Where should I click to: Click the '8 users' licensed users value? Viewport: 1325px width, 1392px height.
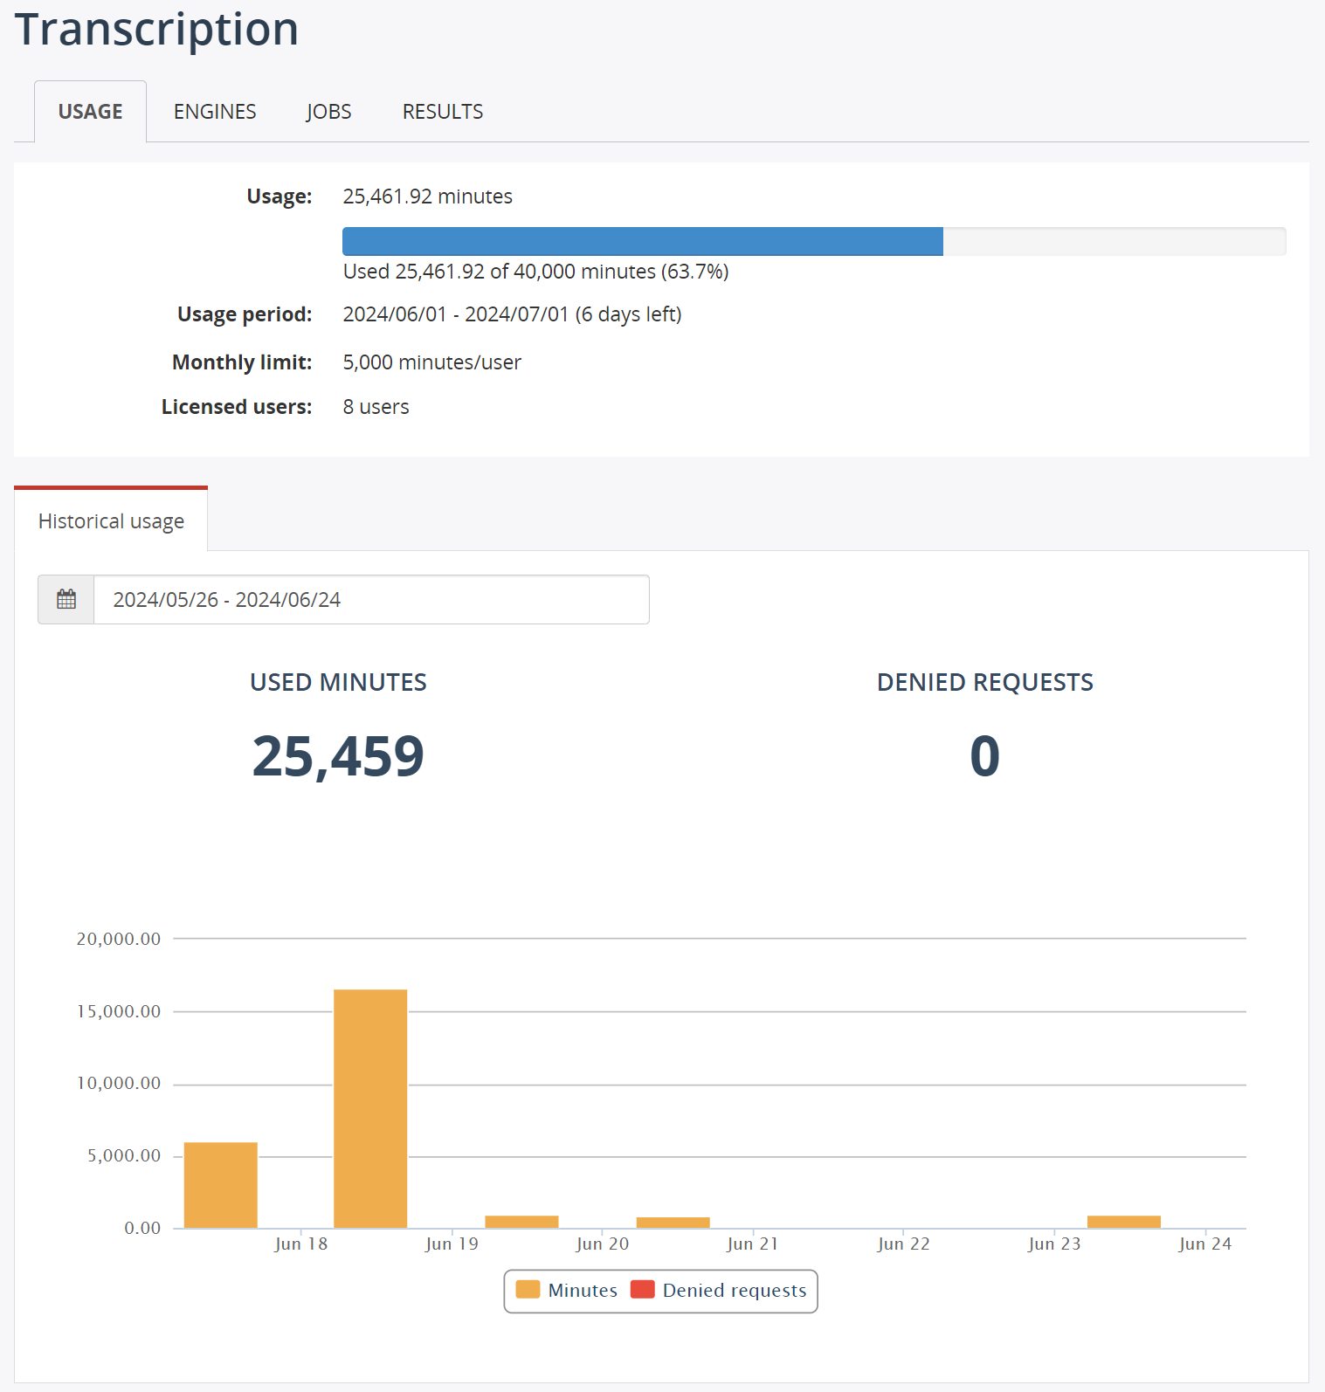376,407
